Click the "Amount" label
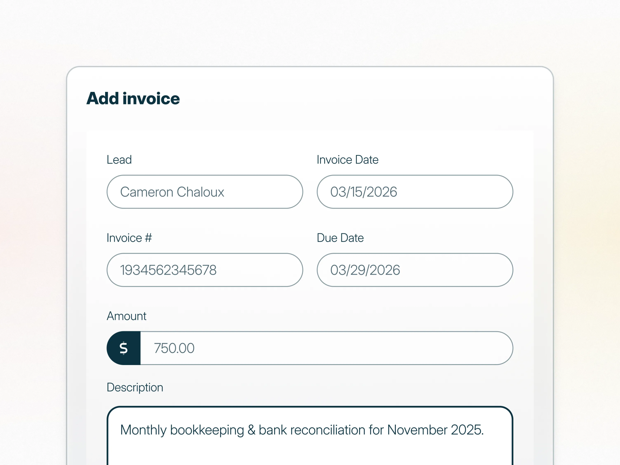The image size is (620, 465). pyautogui.click(x=126, y=316)
